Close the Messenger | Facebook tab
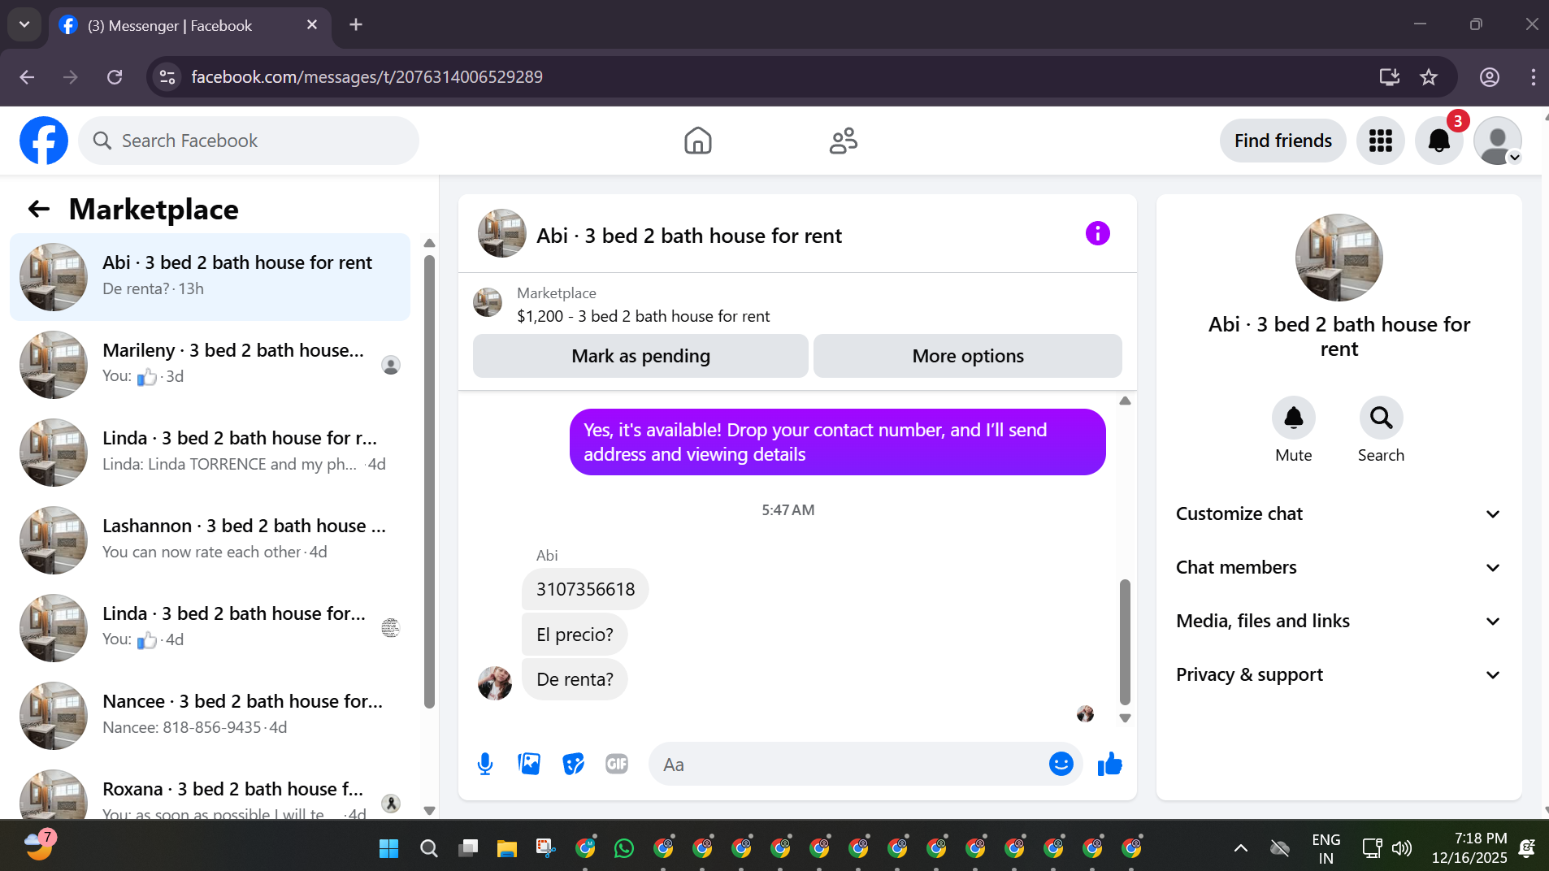Screen dimensions: 1549x871 click(312, 25)
